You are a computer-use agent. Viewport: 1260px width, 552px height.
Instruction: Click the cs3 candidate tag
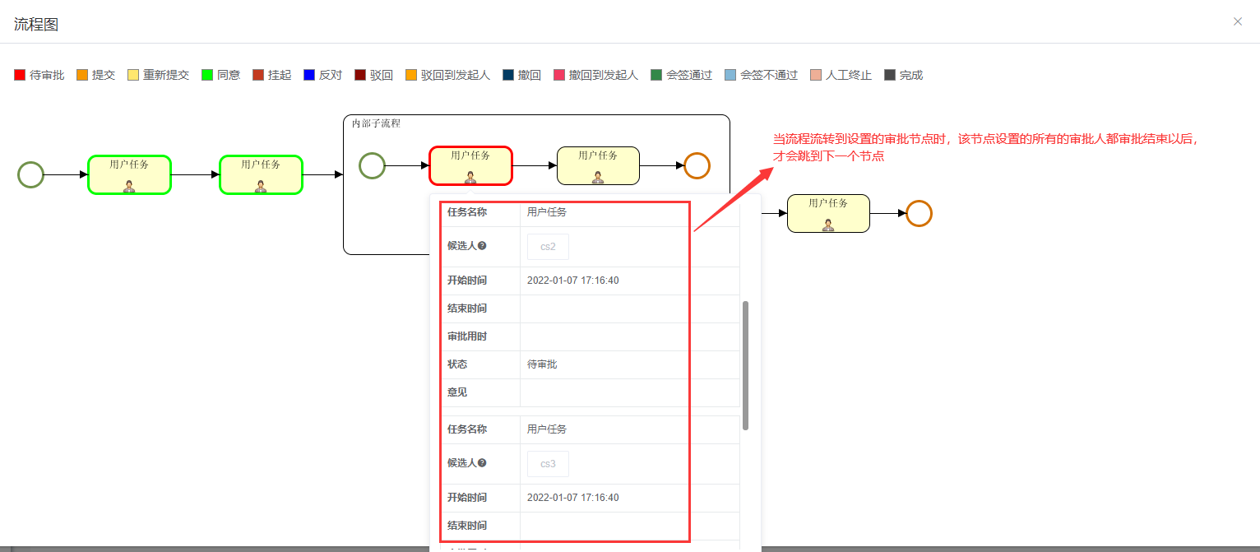click(x=548, y=463)
